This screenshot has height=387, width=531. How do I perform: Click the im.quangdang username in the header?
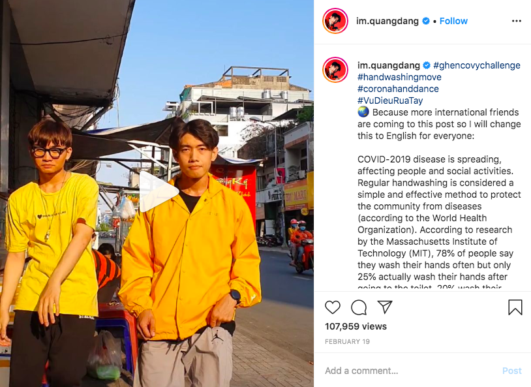387,21
